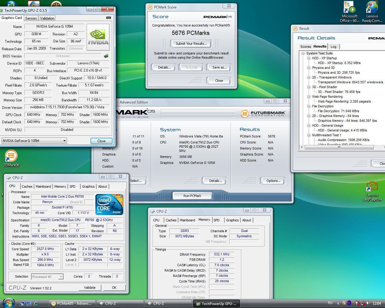
Task: Click the network connection tray icon
Action: click(x=363, y=303)
